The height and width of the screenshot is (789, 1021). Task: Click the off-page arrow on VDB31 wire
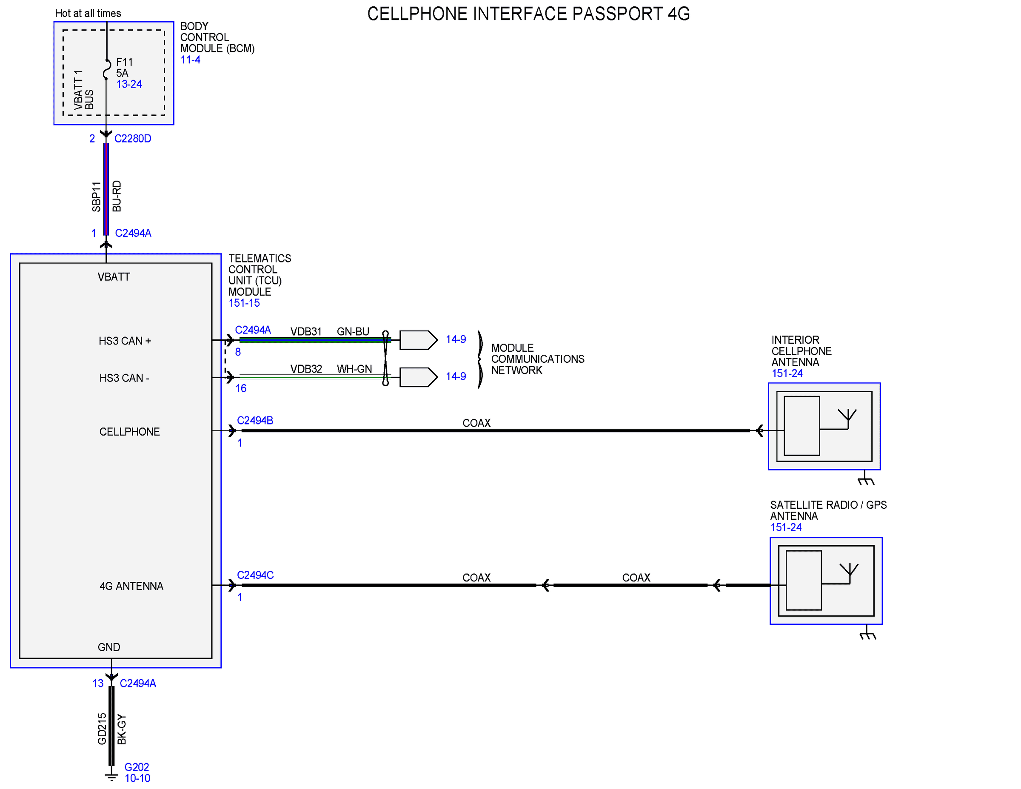[419, 340]
